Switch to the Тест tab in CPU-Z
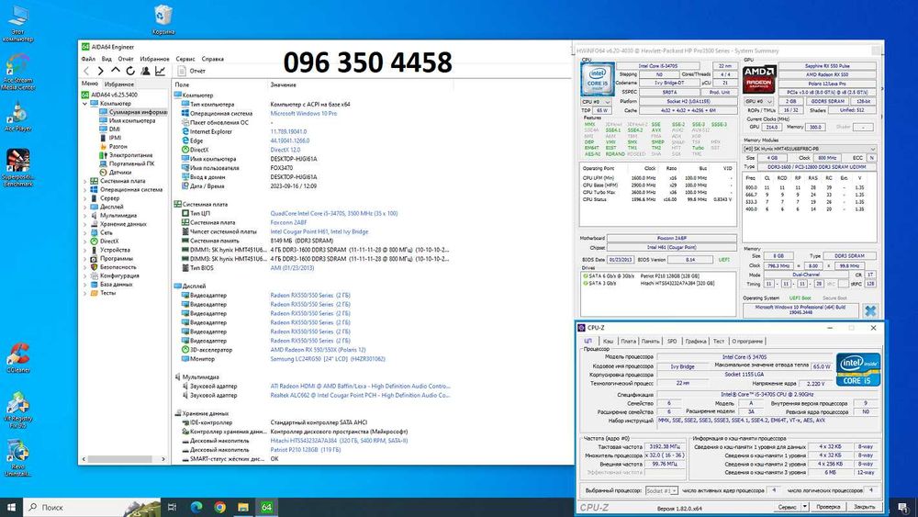Viewport: 918px width, 517px height. pos(719,341)
